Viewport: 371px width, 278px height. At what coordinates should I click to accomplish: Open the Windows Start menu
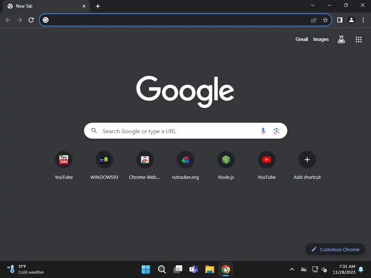pos(146,269)
